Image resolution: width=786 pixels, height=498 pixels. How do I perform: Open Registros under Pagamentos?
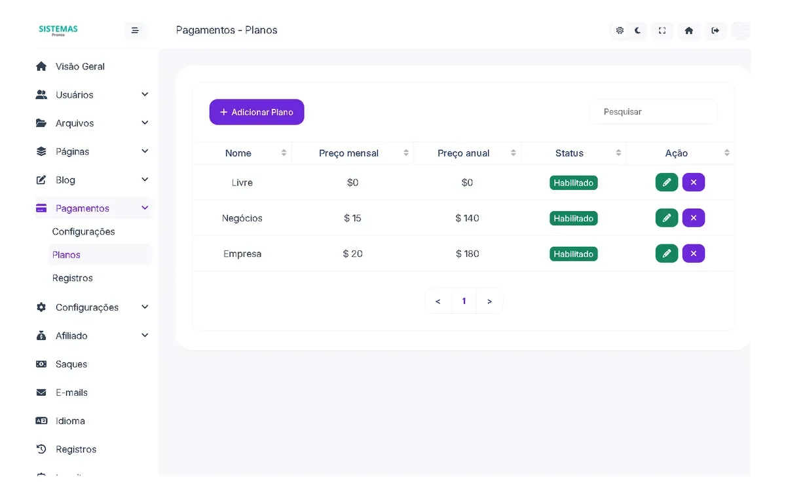point(73,278)
